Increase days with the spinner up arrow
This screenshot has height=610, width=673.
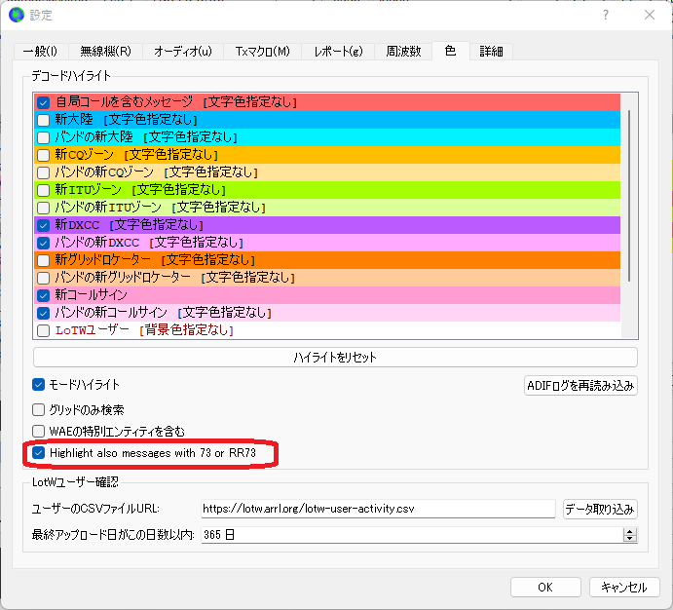pos(629,531)
